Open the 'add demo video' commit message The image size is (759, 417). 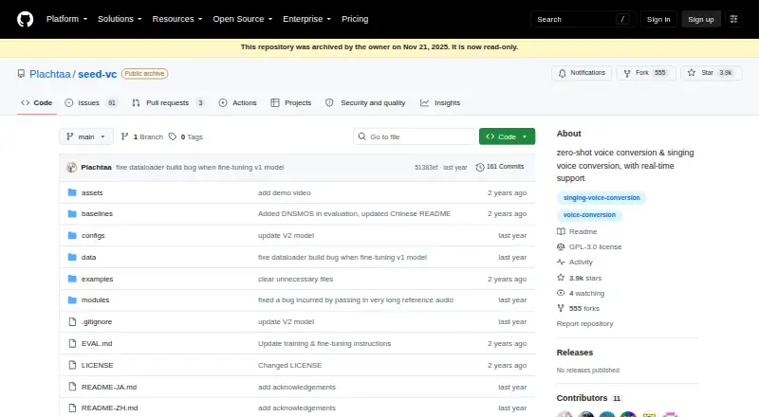pos(284,192)
